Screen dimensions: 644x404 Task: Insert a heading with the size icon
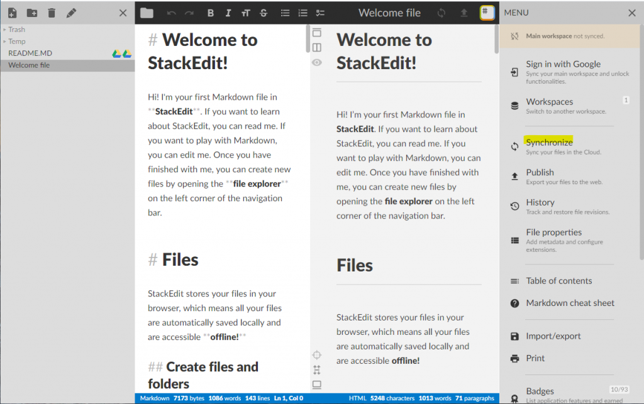tap(246, 13)
